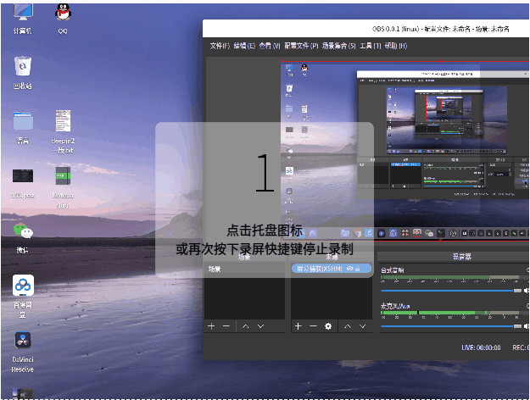Move the selected source down
The height and width of the screenshot is (400, 530).
tap(362, 326)
